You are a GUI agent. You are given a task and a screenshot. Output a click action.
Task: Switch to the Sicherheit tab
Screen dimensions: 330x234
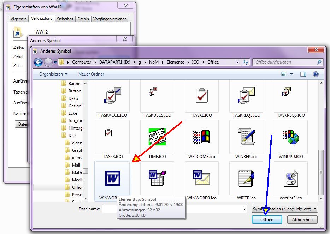tap(65, 19)
